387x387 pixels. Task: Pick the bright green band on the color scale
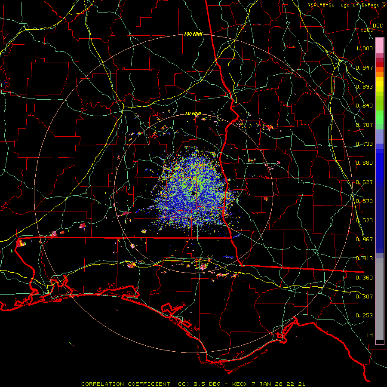coord(380,117)
